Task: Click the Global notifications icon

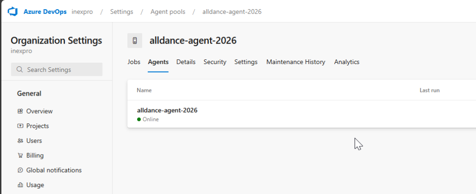Action: coord(20,170)
